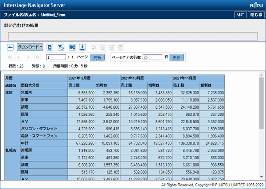
Task: Click the 2021年11月度 column header
Action: tap(198, 78)
